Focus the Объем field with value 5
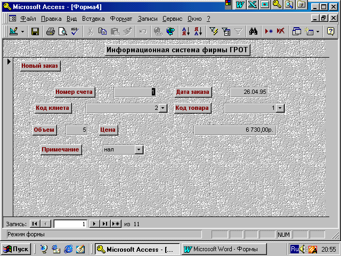341x256 pixels. coord(77,130)
